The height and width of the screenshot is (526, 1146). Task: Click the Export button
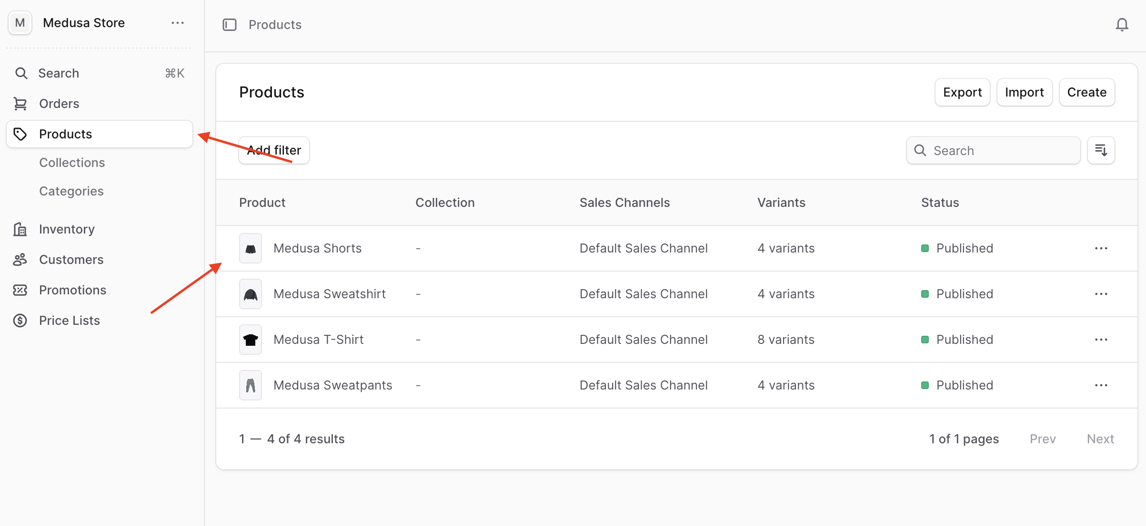tap(962, 92)
